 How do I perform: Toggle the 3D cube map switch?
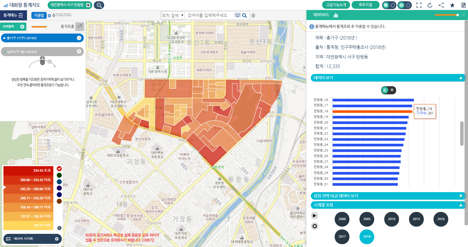point(404,5)
